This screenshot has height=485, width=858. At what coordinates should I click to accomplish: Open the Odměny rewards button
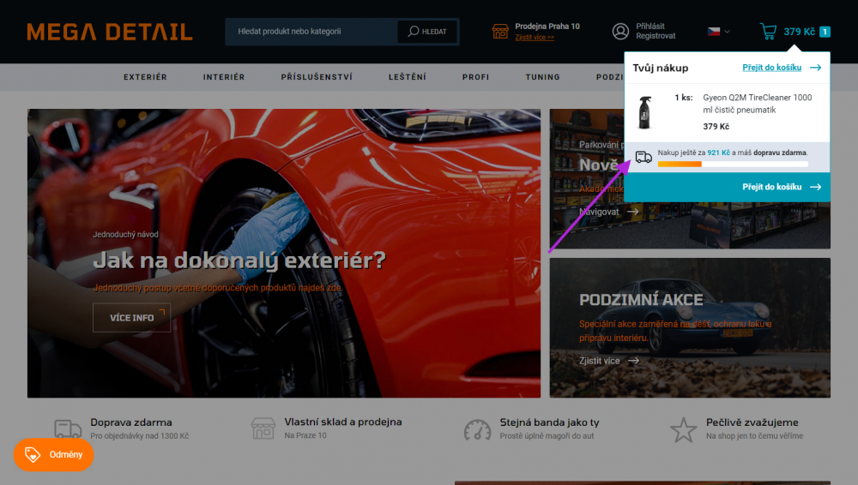(x=53, y=454)
